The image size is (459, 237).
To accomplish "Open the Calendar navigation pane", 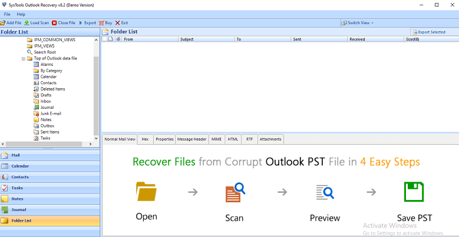I will pos(49,166).
